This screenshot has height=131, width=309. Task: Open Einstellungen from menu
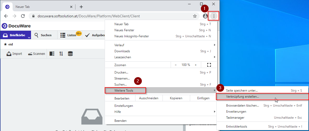pos(161,106)
